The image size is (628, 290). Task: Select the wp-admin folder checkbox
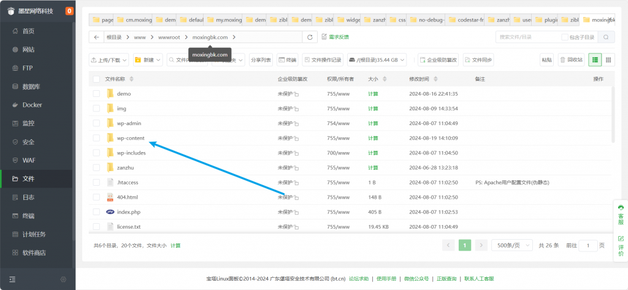tap(96, 123)
